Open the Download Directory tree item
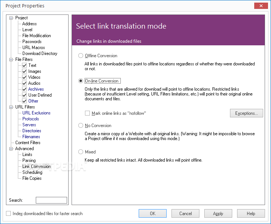This screenshot has height=224, width=271. pyautogui.click(x=40, y=53)
